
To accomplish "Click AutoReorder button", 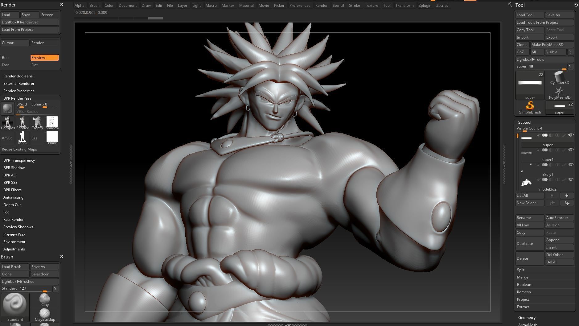I will [559, 218].
